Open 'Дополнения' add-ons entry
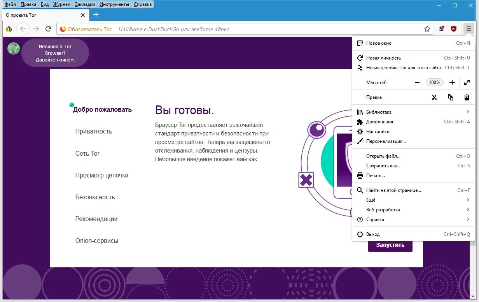 click(413, 122)
